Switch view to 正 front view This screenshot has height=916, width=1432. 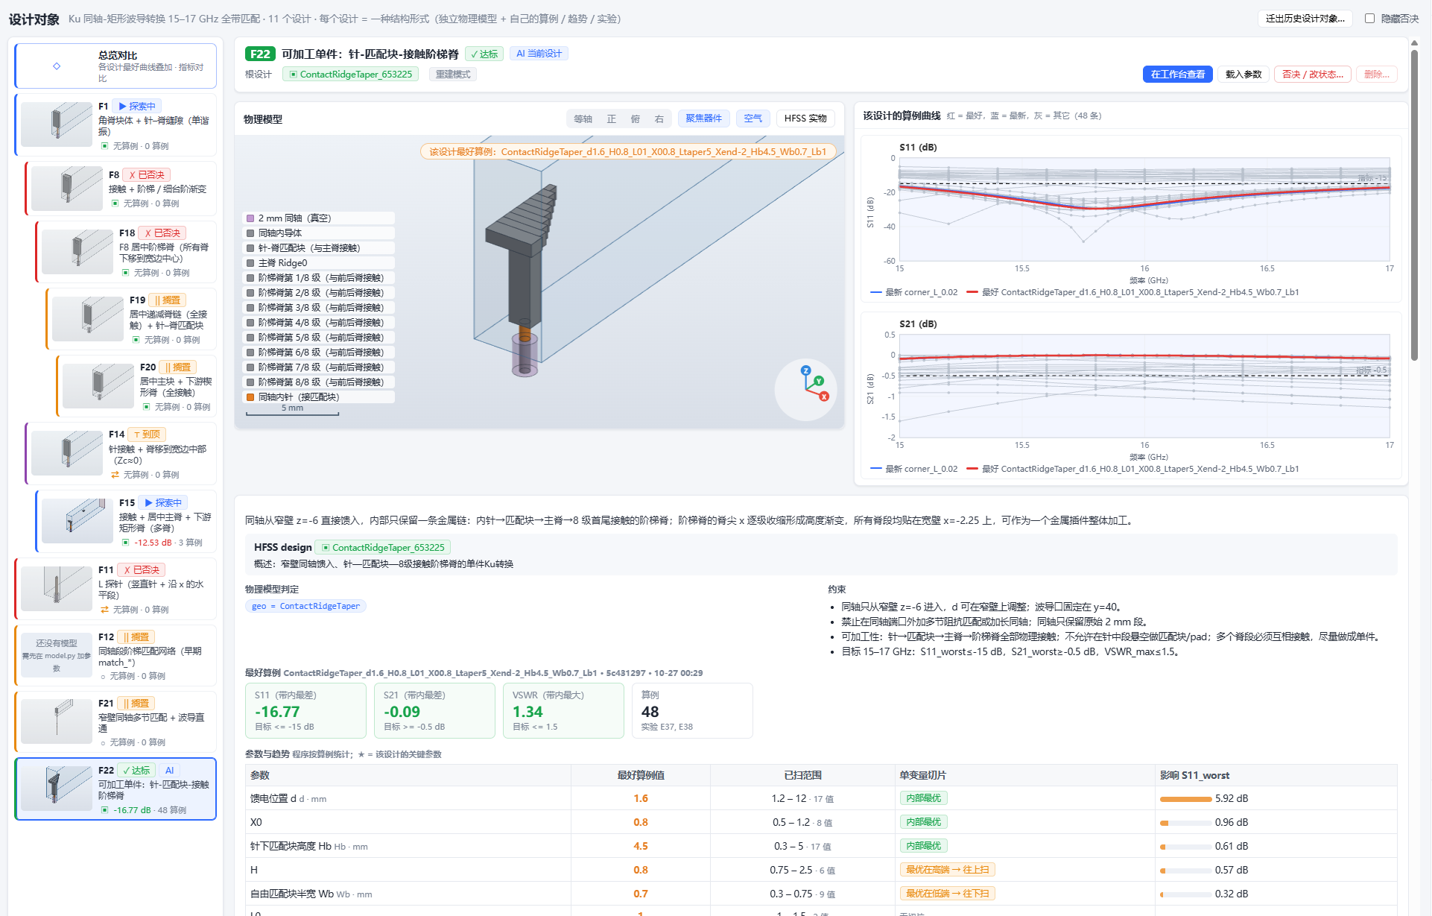coord(611,119)
